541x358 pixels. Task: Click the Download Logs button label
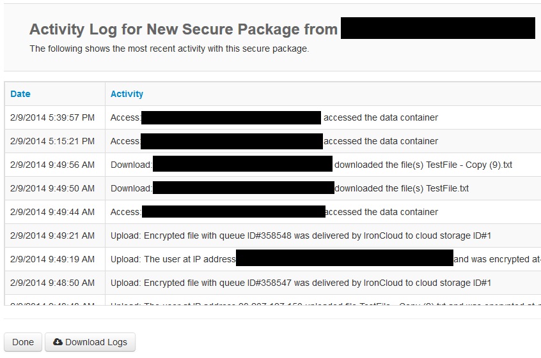pos(96,342)
